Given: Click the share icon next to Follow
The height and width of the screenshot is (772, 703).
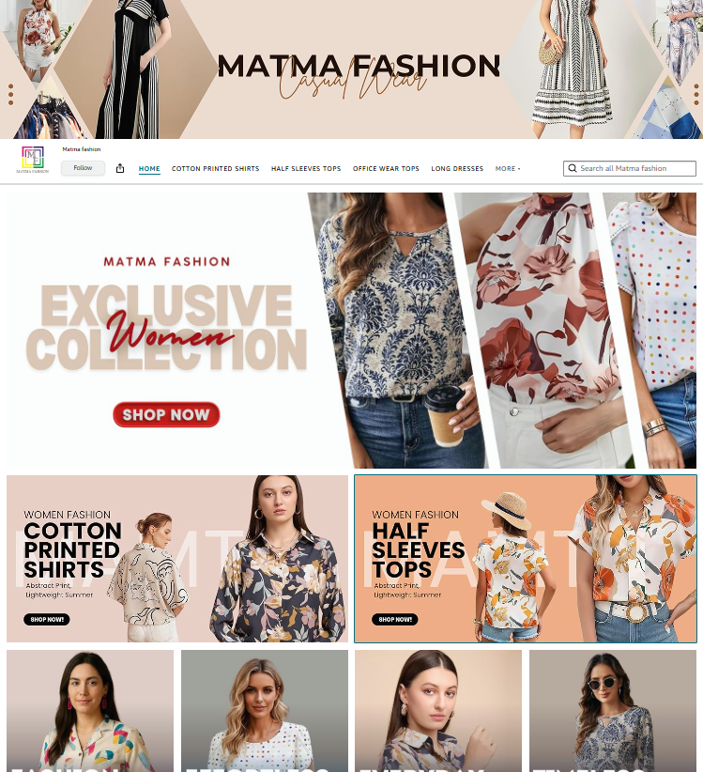Looking at the screenshot, I should (x=120, y=168).
